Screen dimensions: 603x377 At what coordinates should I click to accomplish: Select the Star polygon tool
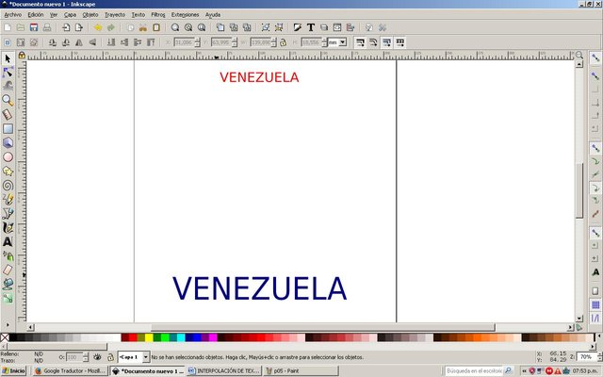(8, 172)
